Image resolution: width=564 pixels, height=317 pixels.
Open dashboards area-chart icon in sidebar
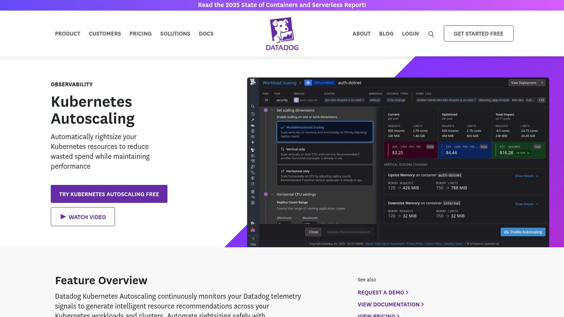253,125
